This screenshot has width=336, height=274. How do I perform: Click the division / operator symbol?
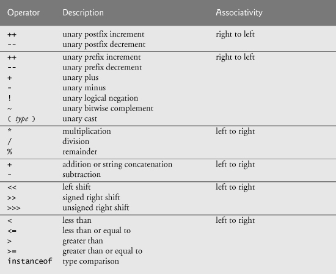(x=10, y=142)
